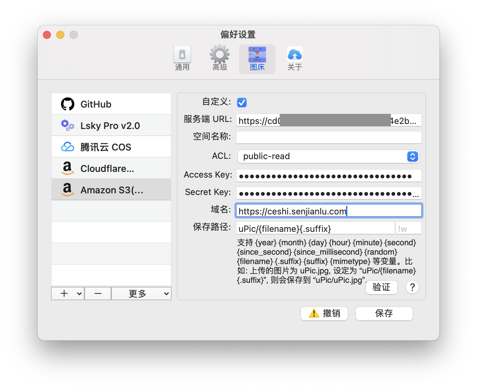The height and width of the screenshot is (390, 477).
Task: Select the GitHub host entry
Action: (x=111, y=104)
